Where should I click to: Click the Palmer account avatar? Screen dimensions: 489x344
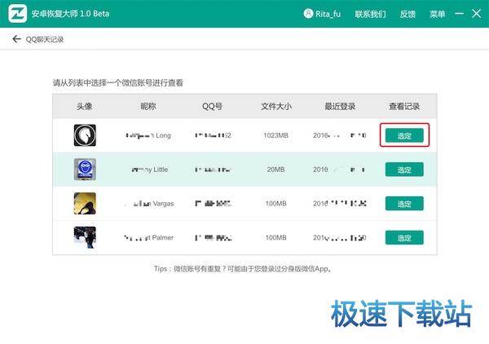(85, 237)
